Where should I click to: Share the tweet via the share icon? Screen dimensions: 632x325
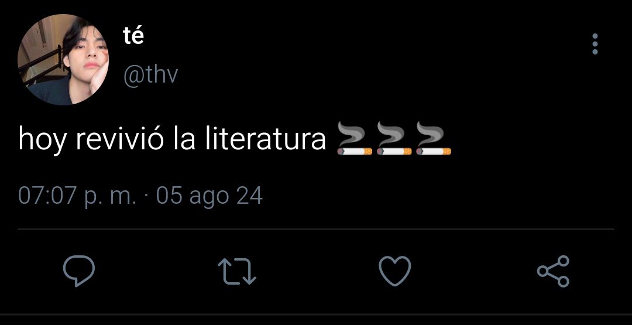[x=554, y=271]
